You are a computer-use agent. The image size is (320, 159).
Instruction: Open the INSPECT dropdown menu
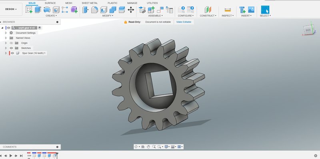click(228, 16)
